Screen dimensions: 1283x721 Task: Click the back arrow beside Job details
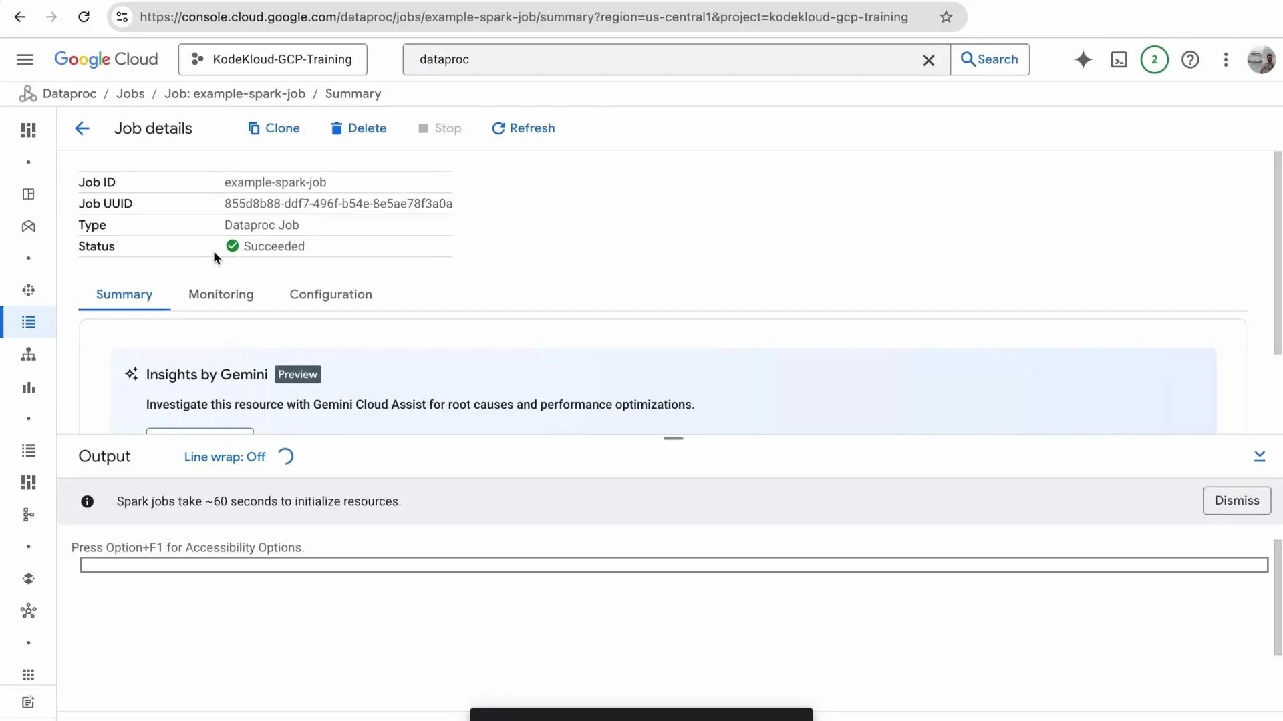click(x=82, y=128)
